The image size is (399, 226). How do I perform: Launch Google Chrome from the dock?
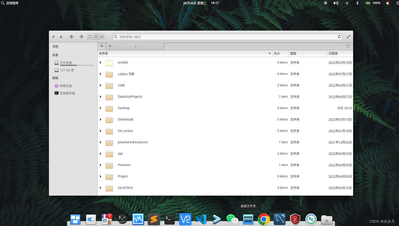coord(264,219)
